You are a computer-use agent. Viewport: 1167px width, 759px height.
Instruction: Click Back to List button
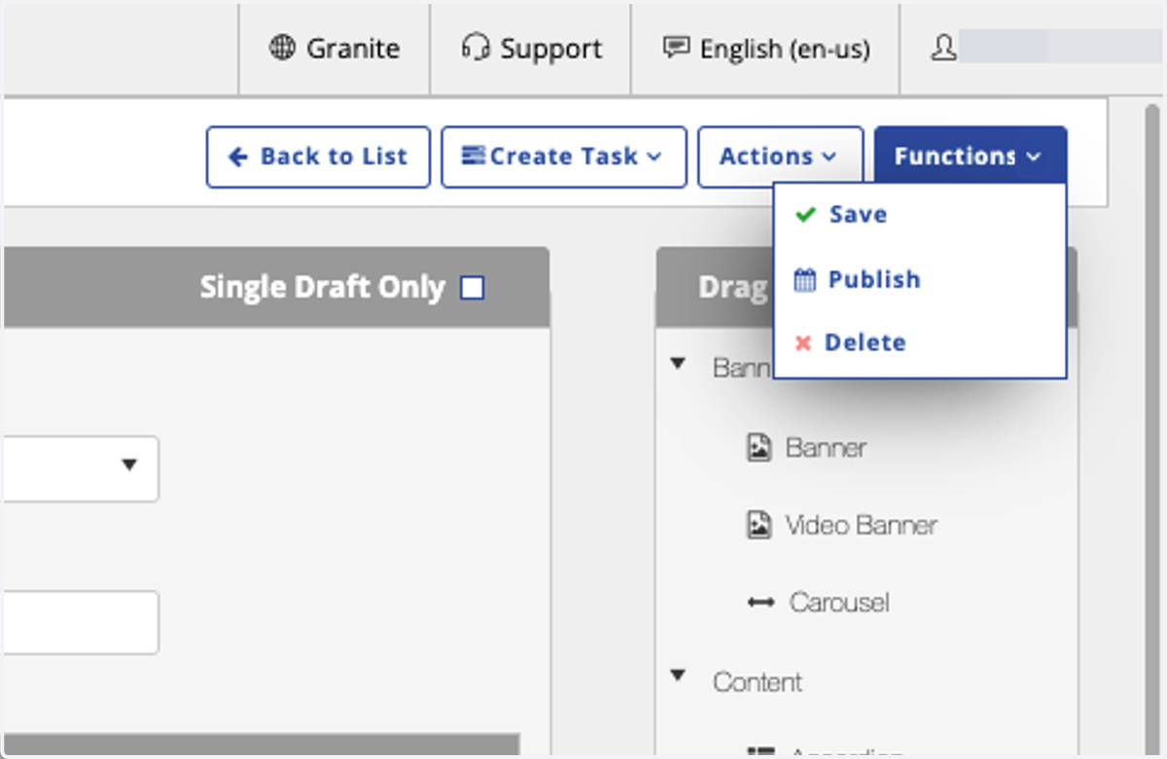point(318,156)
